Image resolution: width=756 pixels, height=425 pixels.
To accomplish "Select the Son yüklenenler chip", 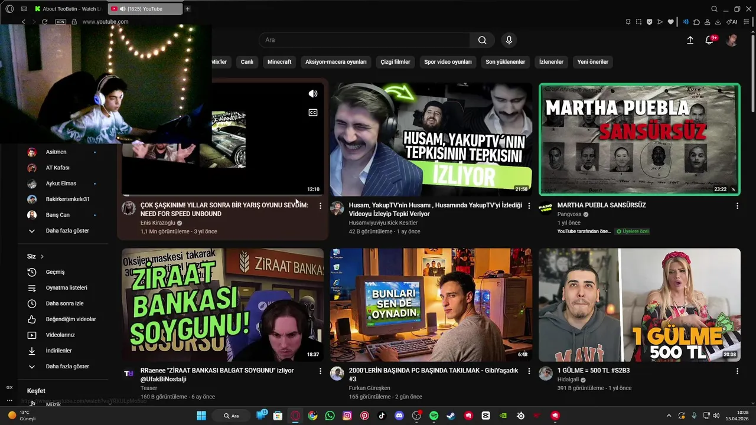I will point(505,62).
